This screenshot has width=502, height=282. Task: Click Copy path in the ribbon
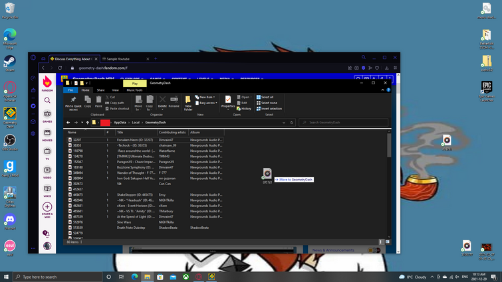[x=114, y=103]
